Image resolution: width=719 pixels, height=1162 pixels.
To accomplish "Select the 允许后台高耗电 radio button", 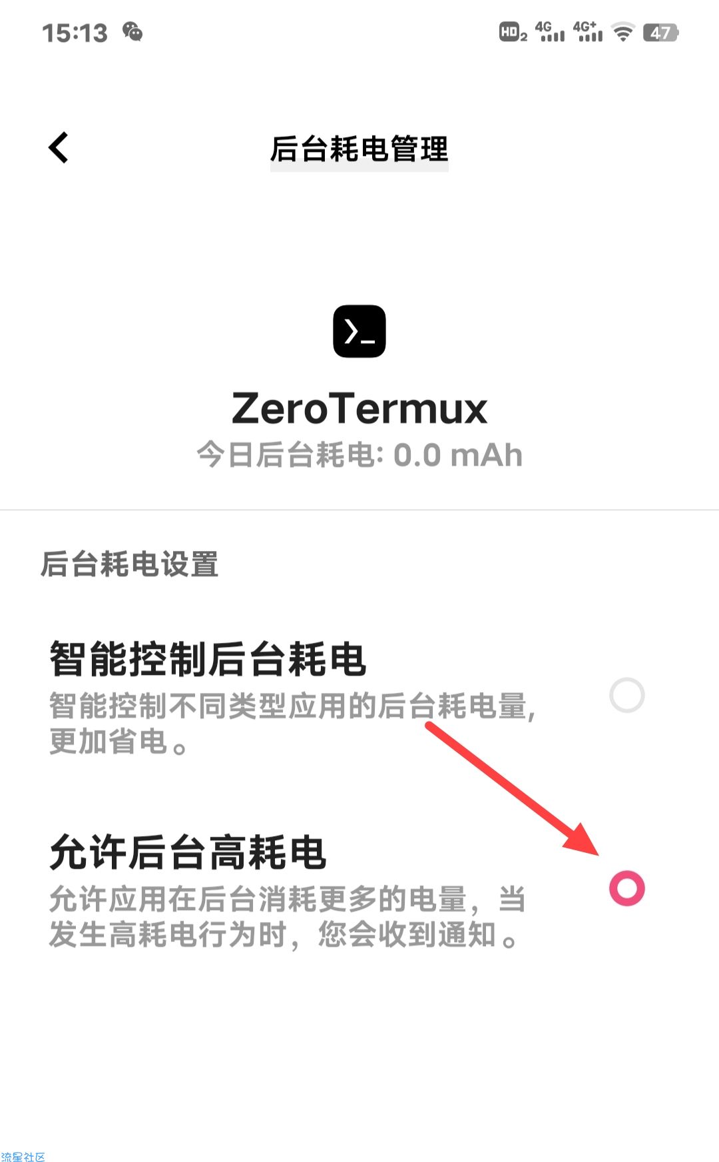I will pyautogui.click(x=627, y=888).
